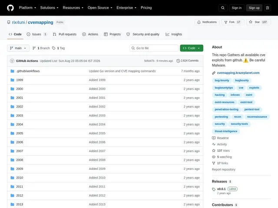
Task: Expand the Solutions menu
Action: coord(49,8)
